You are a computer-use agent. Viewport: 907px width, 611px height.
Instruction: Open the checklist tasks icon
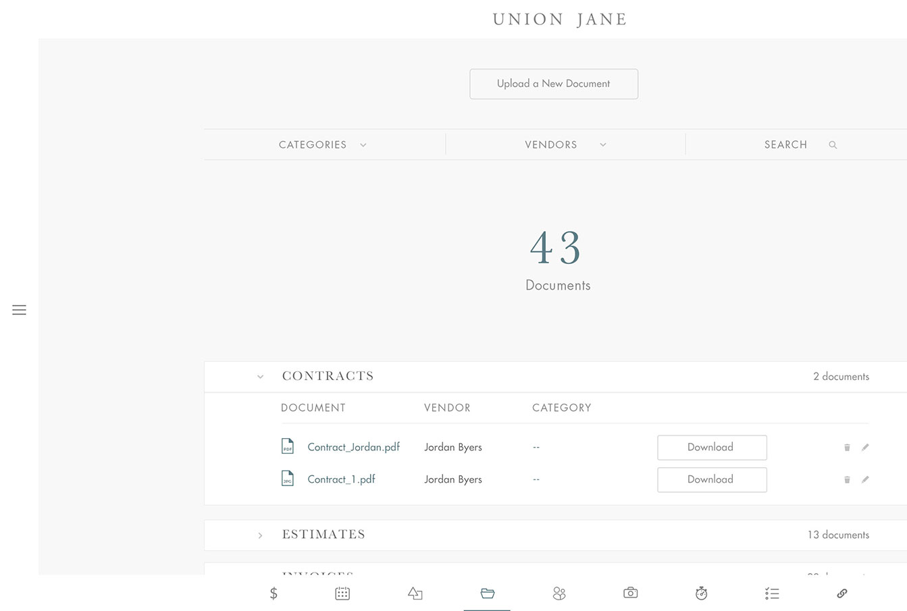tap(772, 593)
